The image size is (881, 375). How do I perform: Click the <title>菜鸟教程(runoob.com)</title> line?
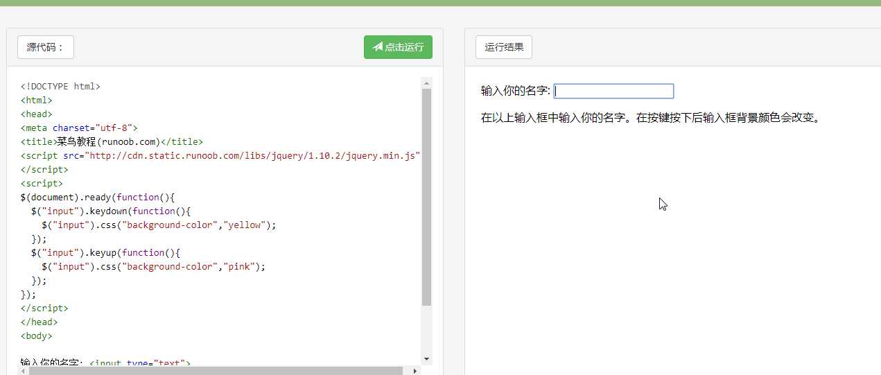pyautogui.click(x=112, y=142)
